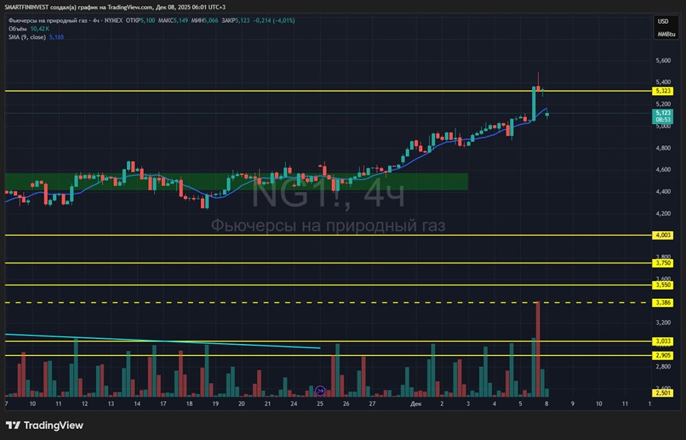
Task: Click the SMA (9, close) indicator legend
Action: click(x=36, y=37)
